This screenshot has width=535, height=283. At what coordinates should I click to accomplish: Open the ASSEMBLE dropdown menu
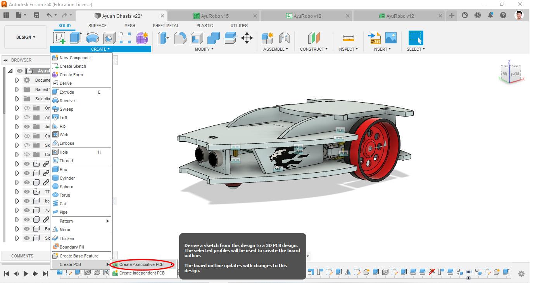276,49
